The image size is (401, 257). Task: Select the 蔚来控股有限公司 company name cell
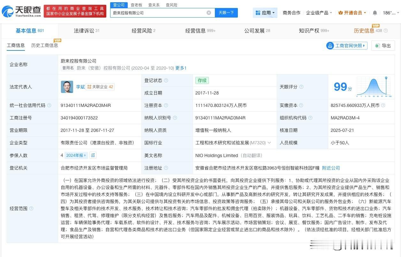[78, 61]
